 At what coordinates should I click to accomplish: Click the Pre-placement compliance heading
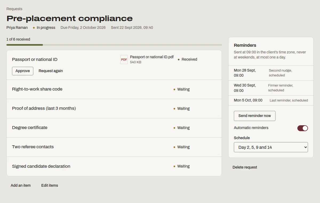click(70, 18)
